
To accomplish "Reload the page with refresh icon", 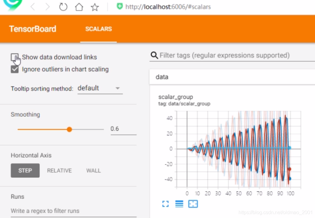I will click(63, 7).
